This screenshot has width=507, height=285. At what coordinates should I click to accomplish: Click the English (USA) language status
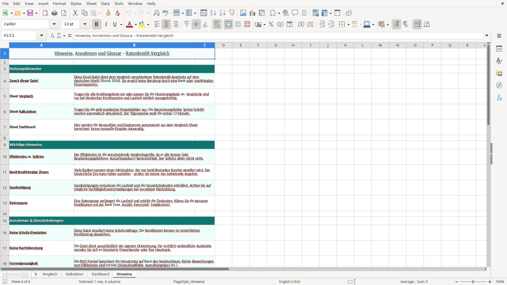tap(289, 282)
